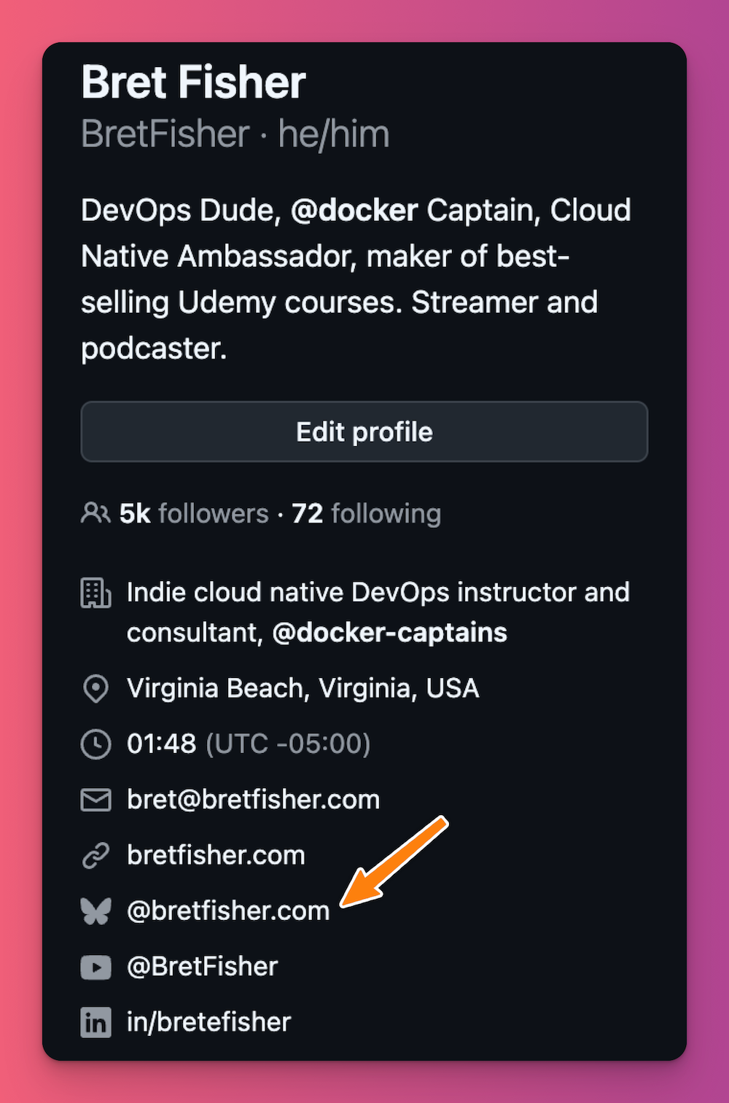Viewport: 729px width, 1103px height.
Task: Click the location pin icon
Action: click(x=95, y=688)
